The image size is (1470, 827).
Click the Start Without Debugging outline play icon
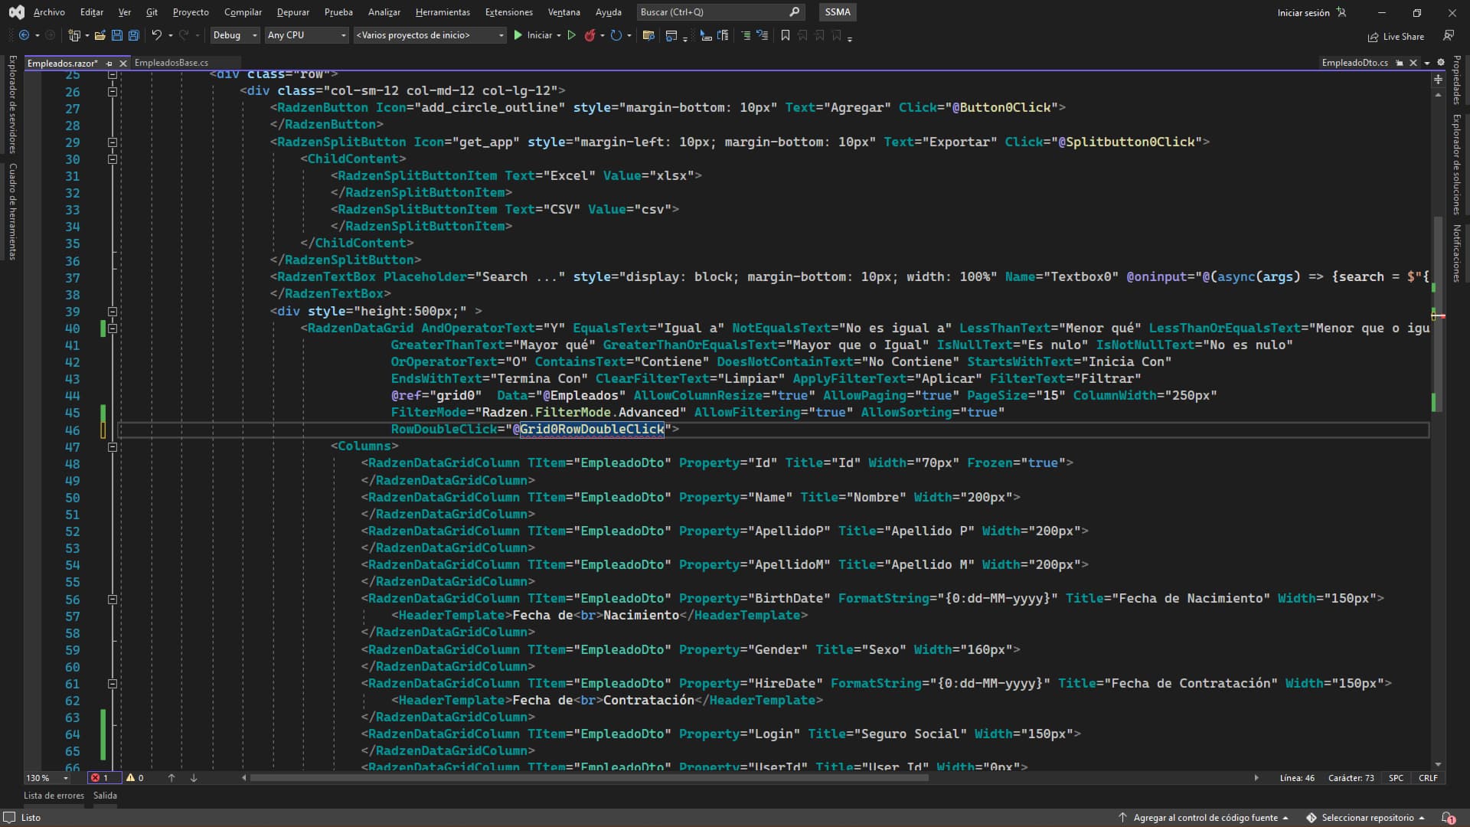(571, 35)
